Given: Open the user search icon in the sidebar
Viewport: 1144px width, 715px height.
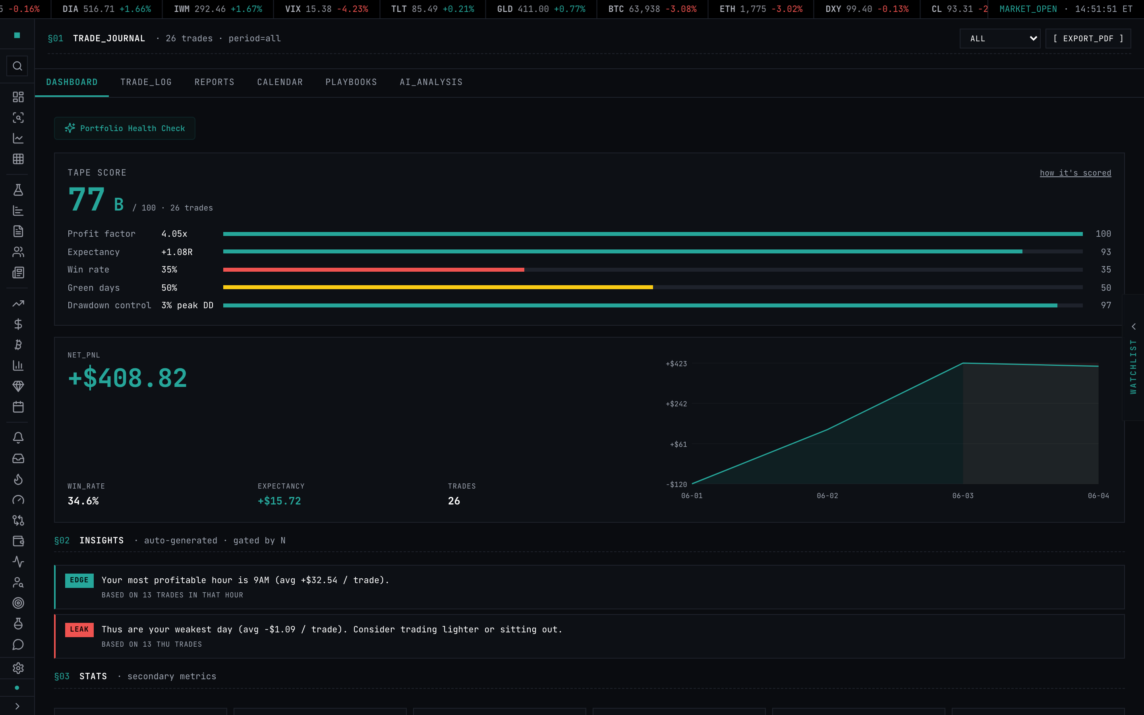Looking at the screenshot, I should pos(18,583).
